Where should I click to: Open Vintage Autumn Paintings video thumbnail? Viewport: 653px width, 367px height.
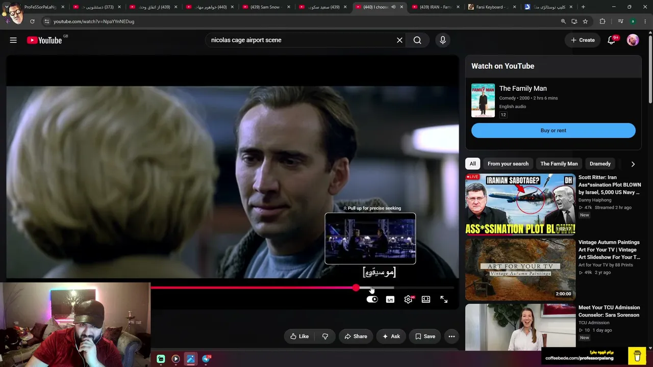click(520, 270)
